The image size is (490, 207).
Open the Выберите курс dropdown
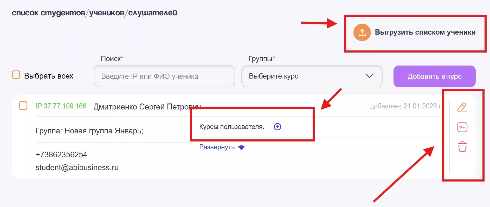(x=312, y=76)
